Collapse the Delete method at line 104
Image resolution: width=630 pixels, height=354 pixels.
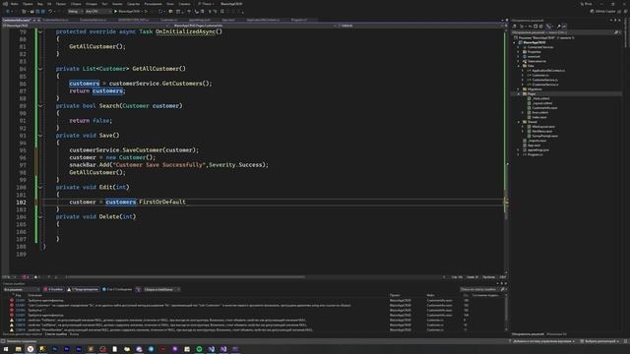tap(40, 216)
